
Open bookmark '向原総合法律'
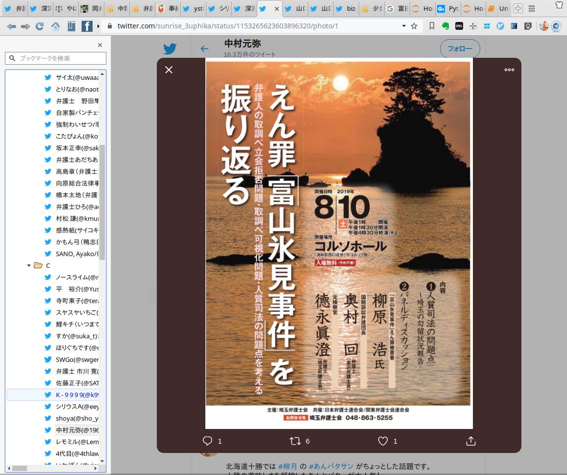(x=72, y=183)
